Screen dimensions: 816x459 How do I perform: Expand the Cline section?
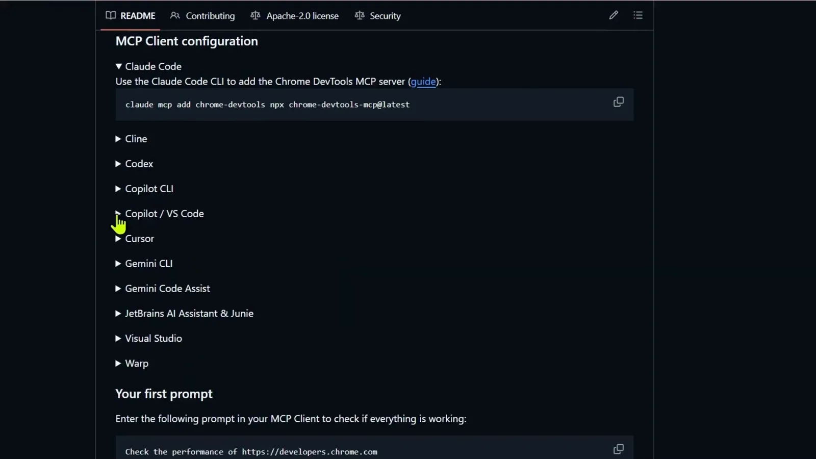point(132,139)
